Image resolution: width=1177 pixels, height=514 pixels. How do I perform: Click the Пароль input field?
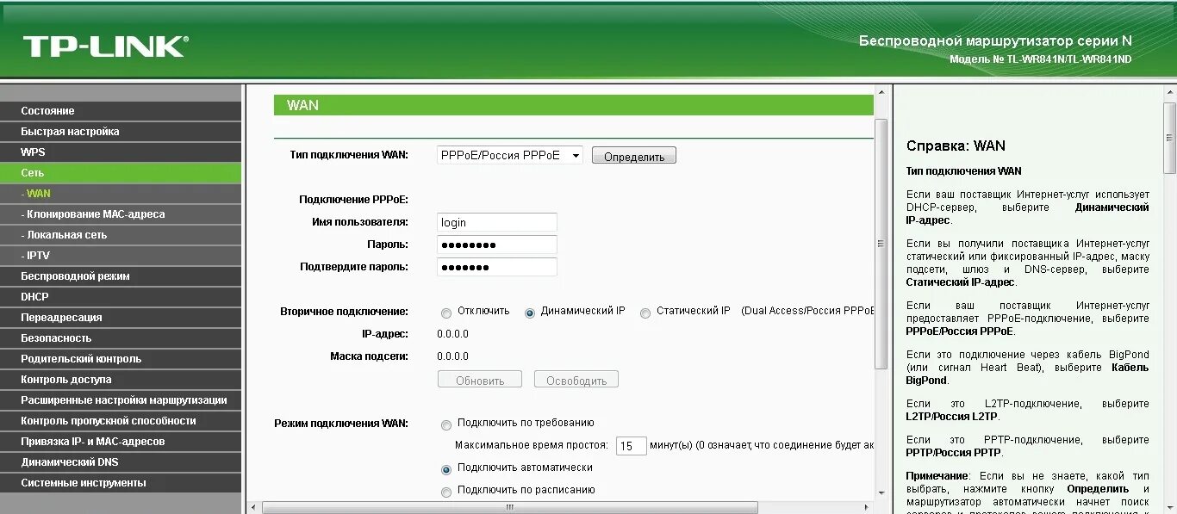(497, 245)
